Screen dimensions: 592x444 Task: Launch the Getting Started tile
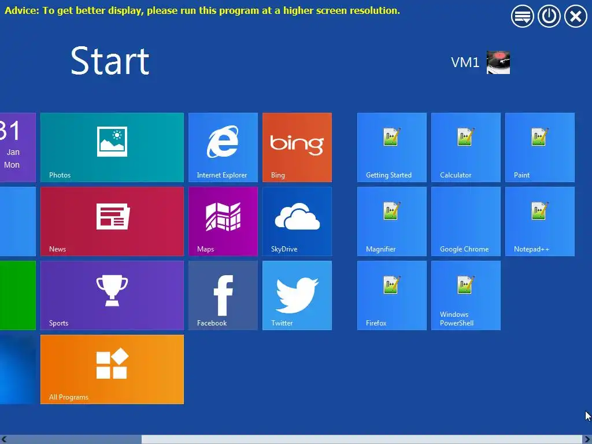[x=392, y=147]
